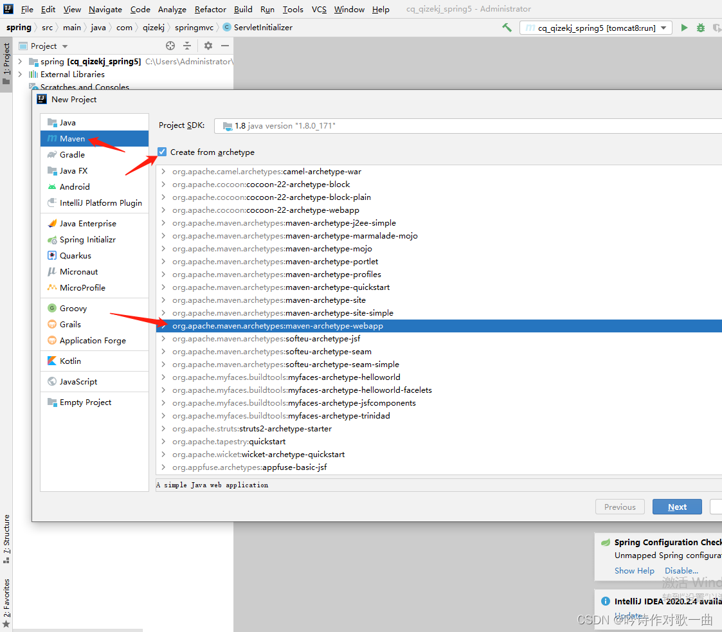Hide the Project panel with minus icon

pyautogui.click(x=225, y=46)
